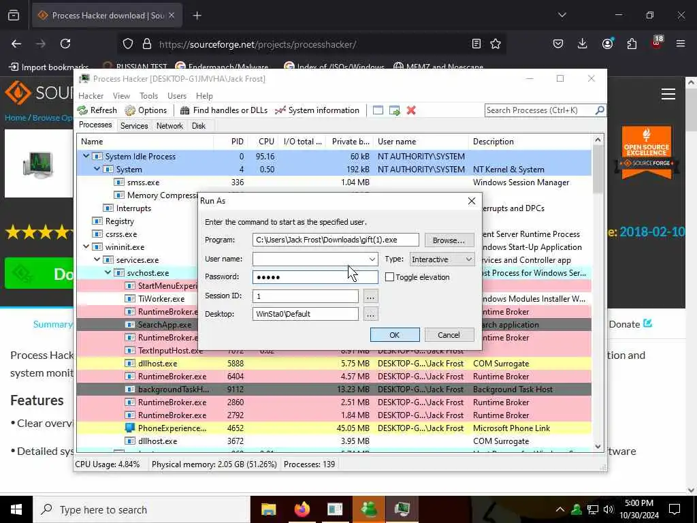Switch to the Network tab
The image size is (697, 523).
(x=169, y=126)
